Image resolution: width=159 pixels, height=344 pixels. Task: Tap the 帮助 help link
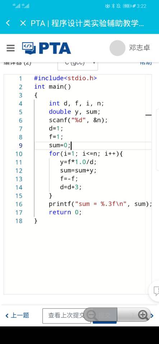[x=146, y=63]
